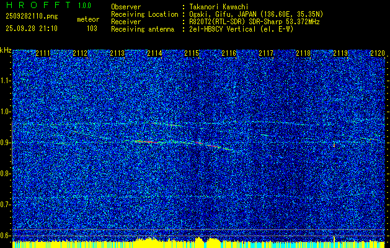Click the meteor count 103
The image size is (390, 248).
tap(92, 29)
